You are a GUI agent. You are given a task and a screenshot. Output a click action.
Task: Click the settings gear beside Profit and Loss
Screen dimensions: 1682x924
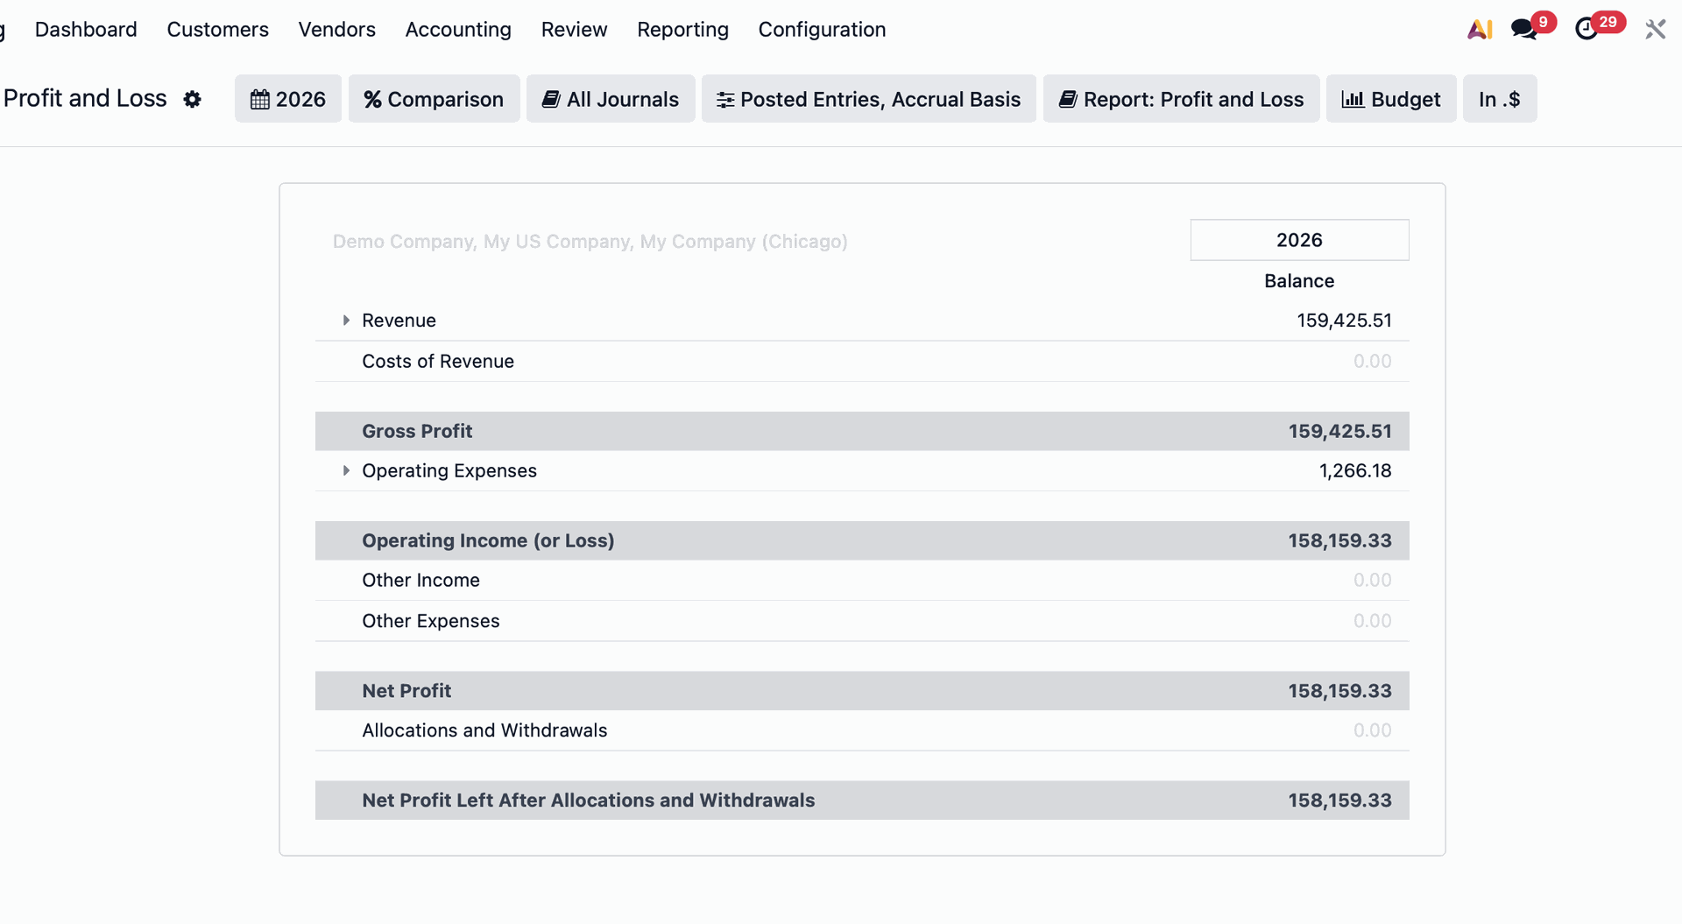click(x=193, y=100)
